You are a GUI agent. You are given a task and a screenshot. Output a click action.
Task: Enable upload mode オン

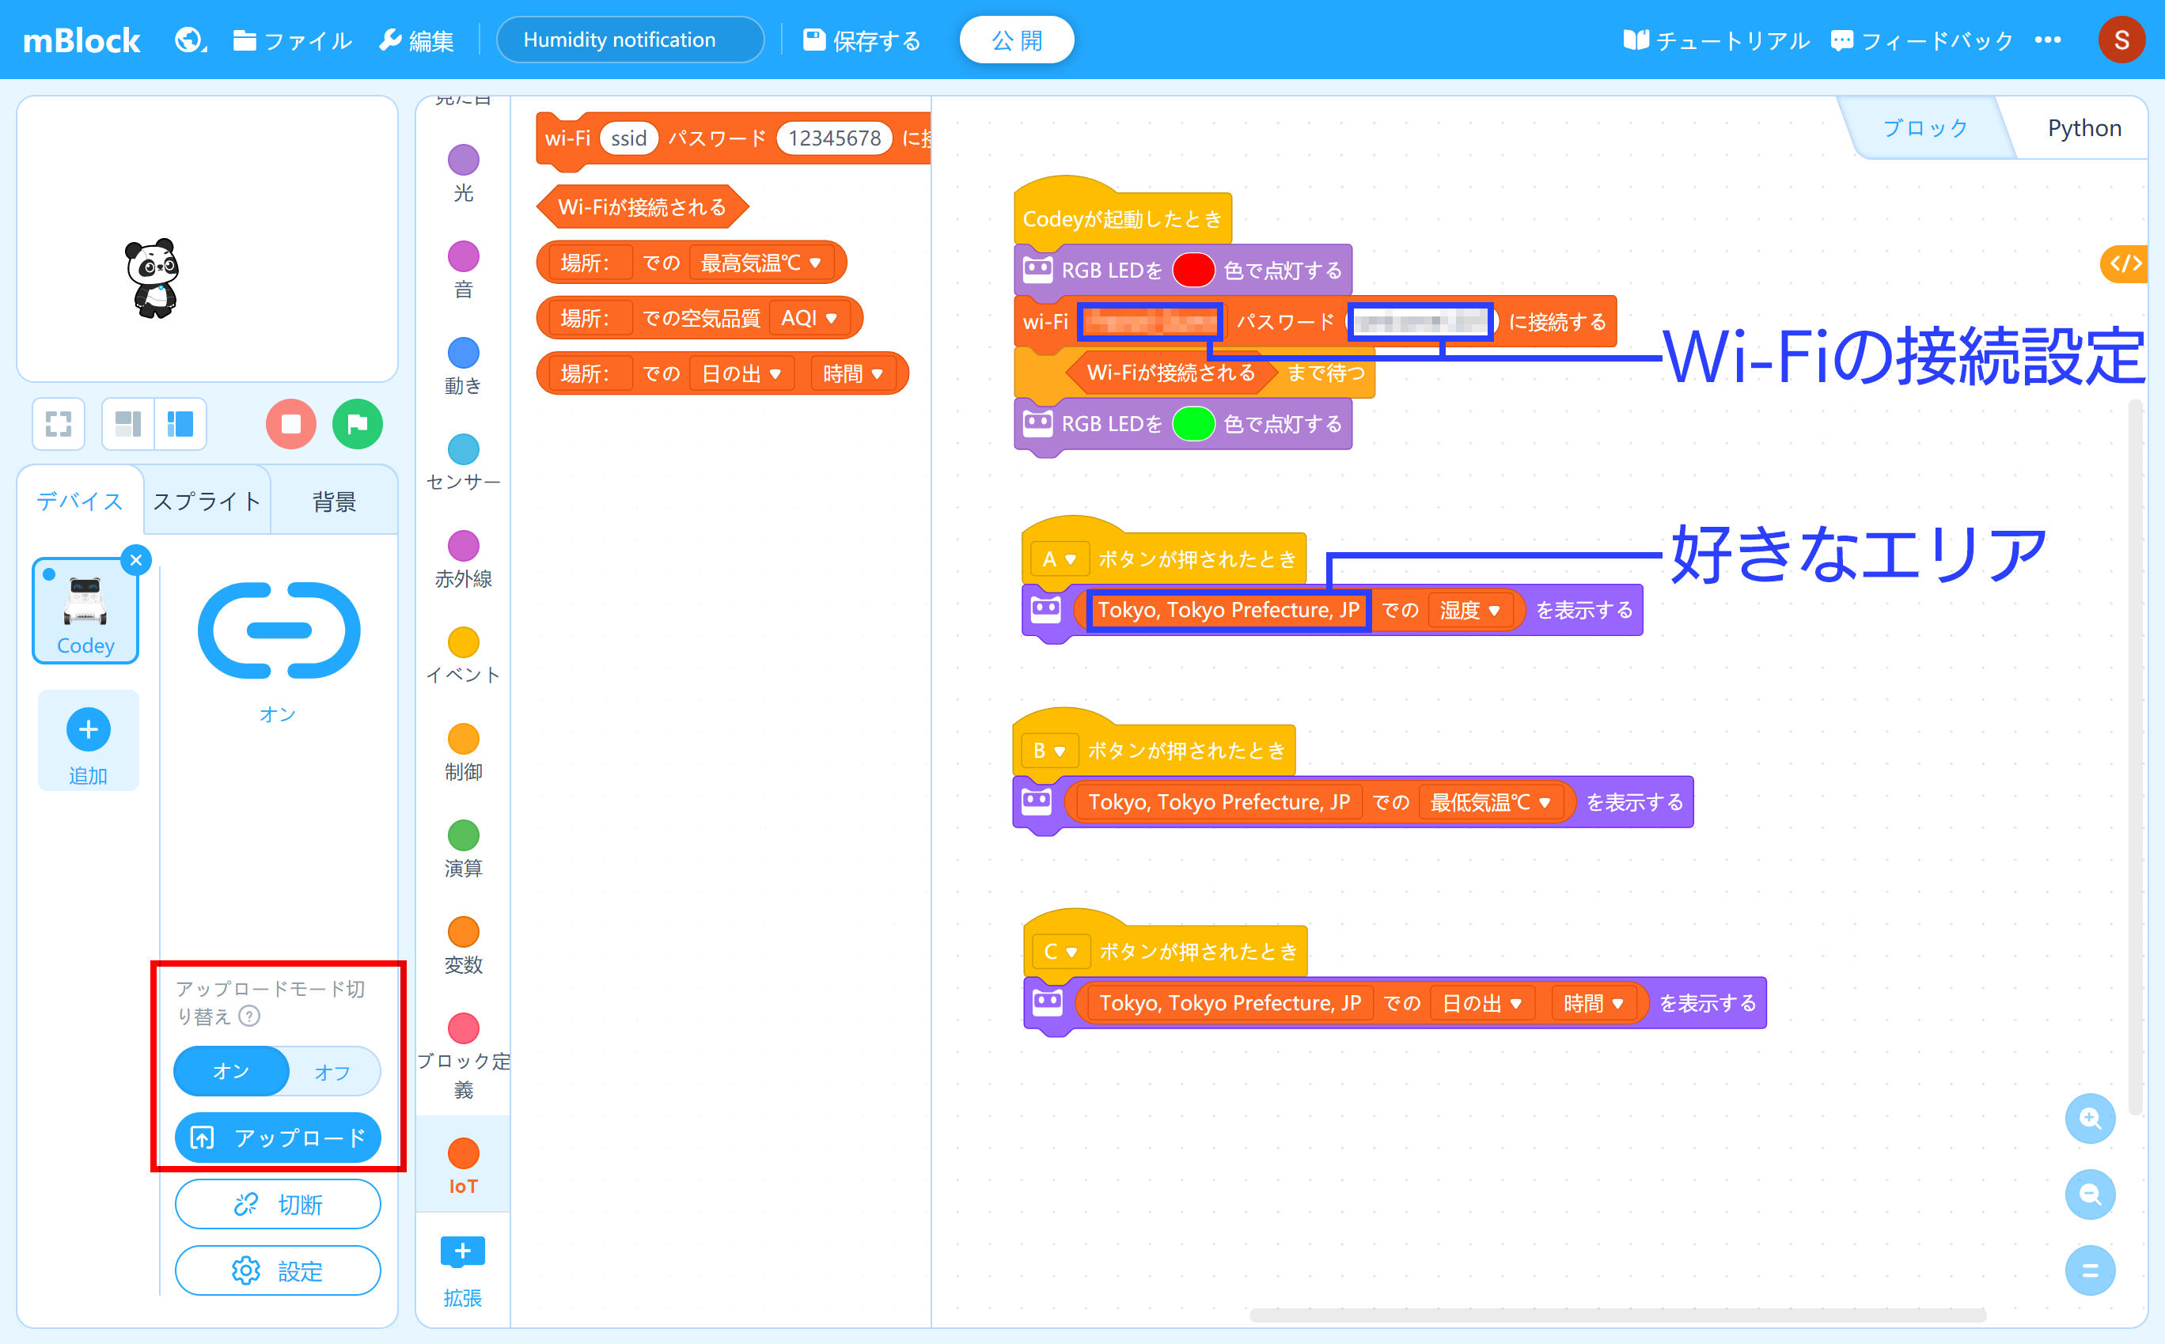point(230,1072)
